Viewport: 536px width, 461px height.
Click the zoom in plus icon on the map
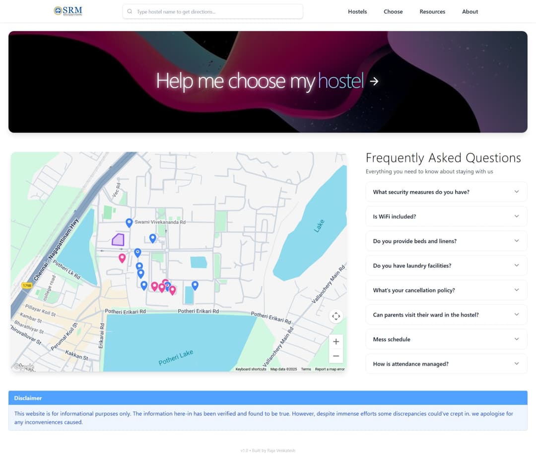[x=336, y=341]
